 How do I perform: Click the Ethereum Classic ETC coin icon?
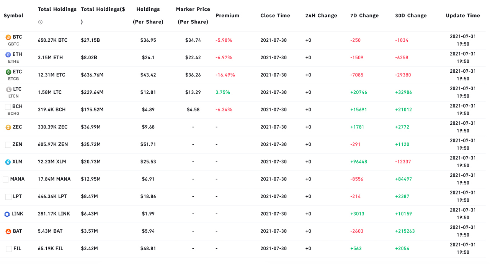8,72
